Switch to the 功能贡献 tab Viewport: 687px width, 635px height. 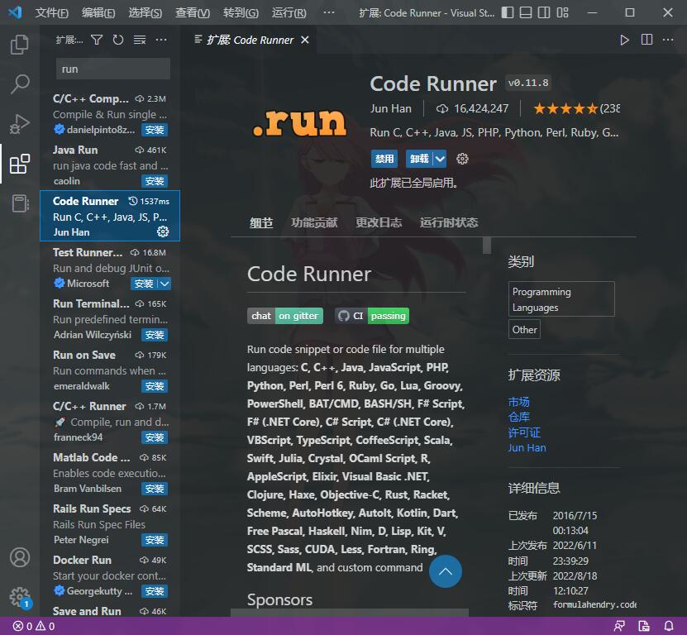click(x=314, y=222)
